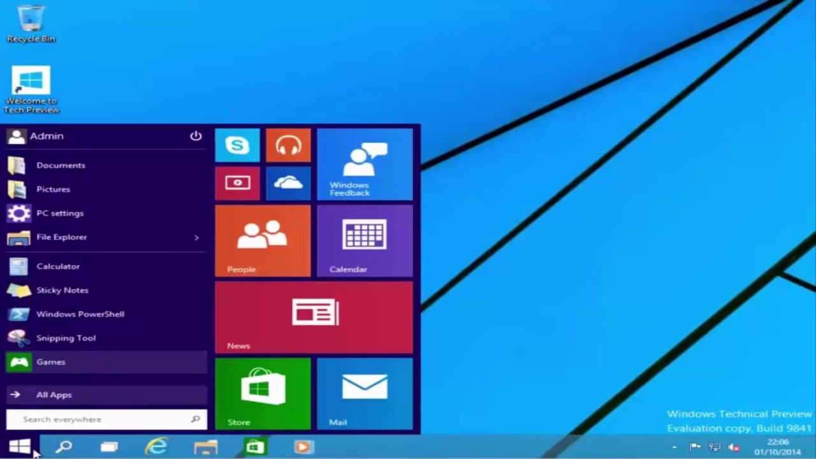The width and height of the screenshot is (816, 459).
Task: Click the Search everywhere box
Action: pos(102,419)
